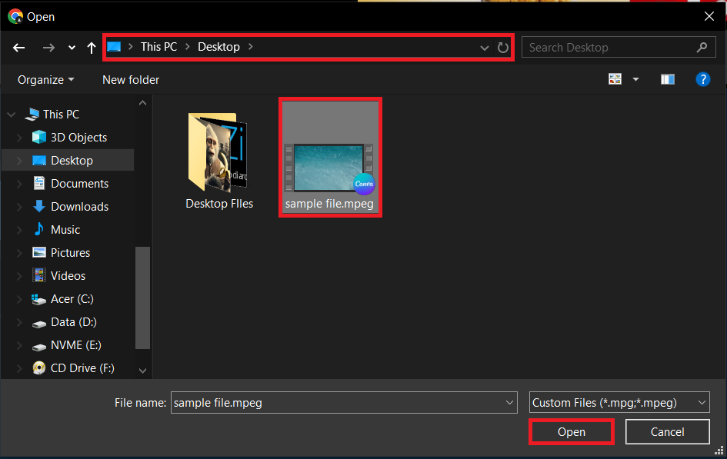Click the back navigation arrow

[18, 47]
